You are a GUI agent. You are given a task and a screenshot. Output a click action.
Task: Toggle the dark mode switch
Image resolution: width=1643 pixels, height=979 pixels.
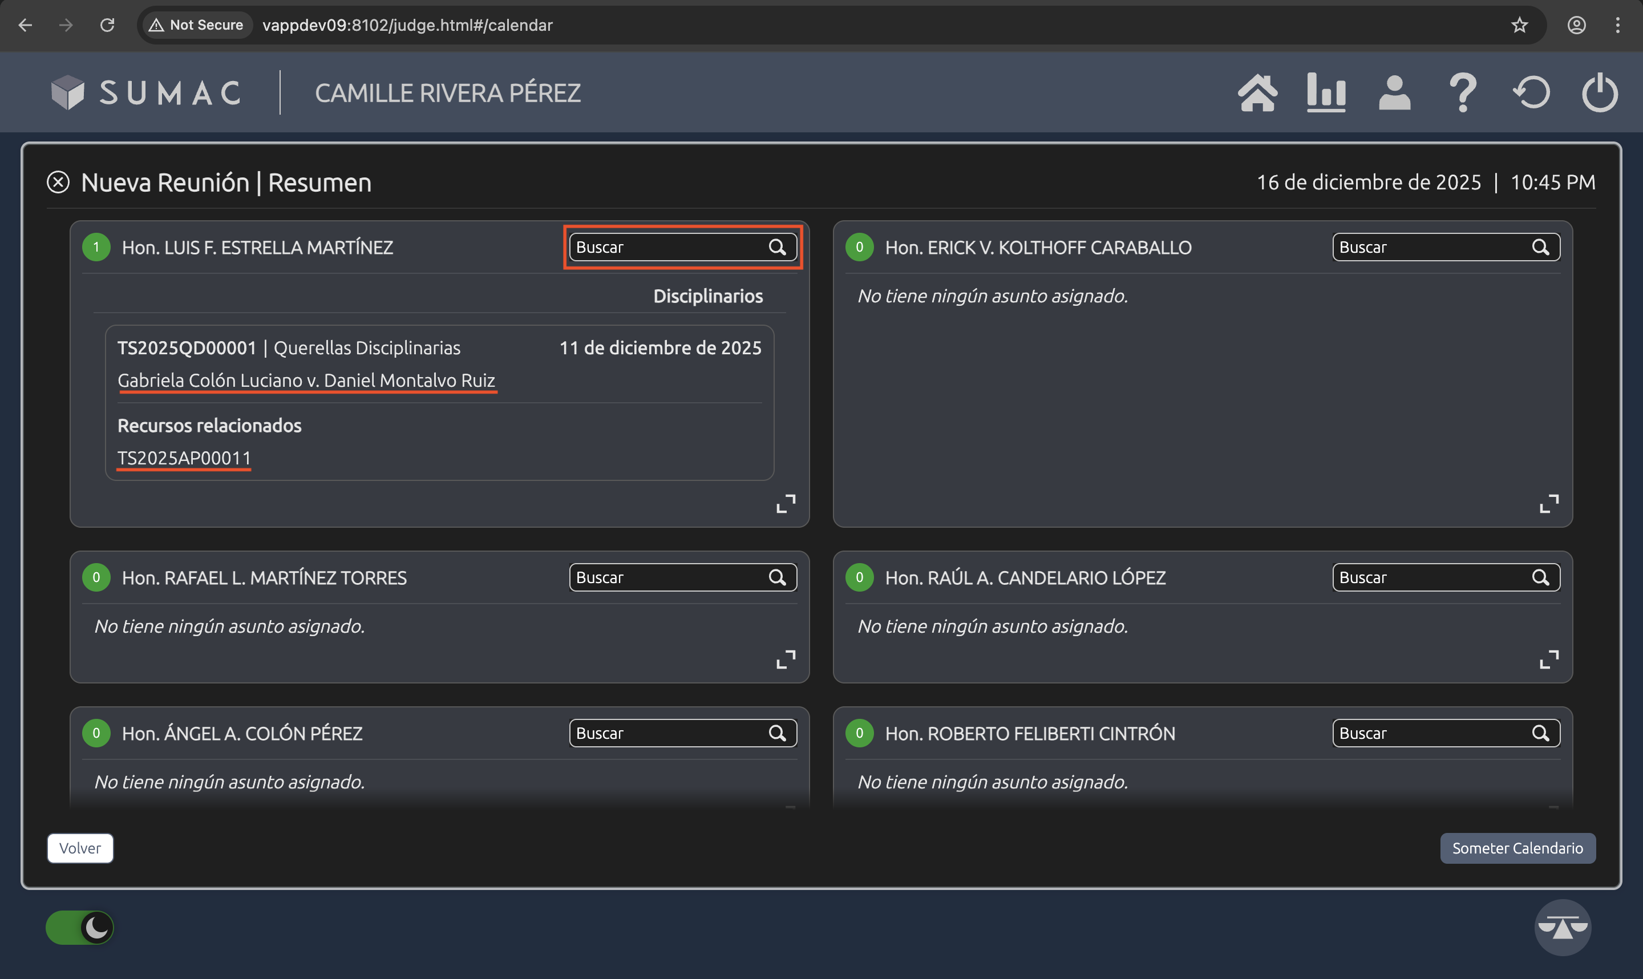tap(80, 927)
